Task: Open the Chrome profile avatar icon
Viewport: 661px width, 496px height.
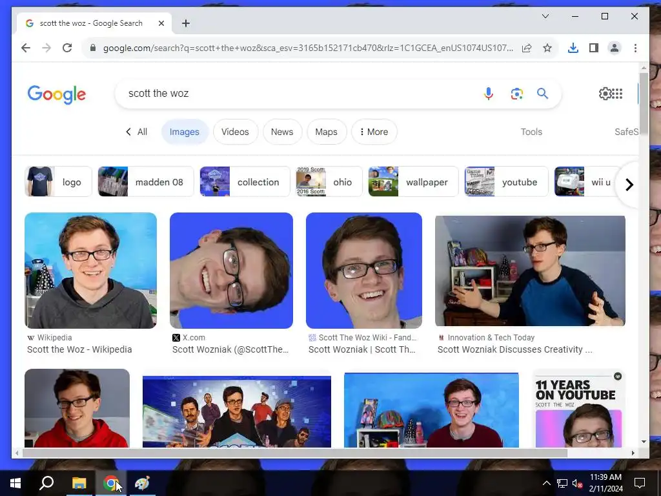Action: (x=615, y=48)
